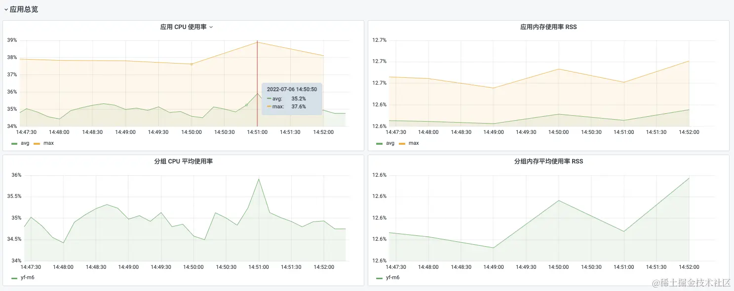Open the 分组 CPU 平均使用率 panel title menu
This screenshot has height=291, width=734.
point(183,162)
